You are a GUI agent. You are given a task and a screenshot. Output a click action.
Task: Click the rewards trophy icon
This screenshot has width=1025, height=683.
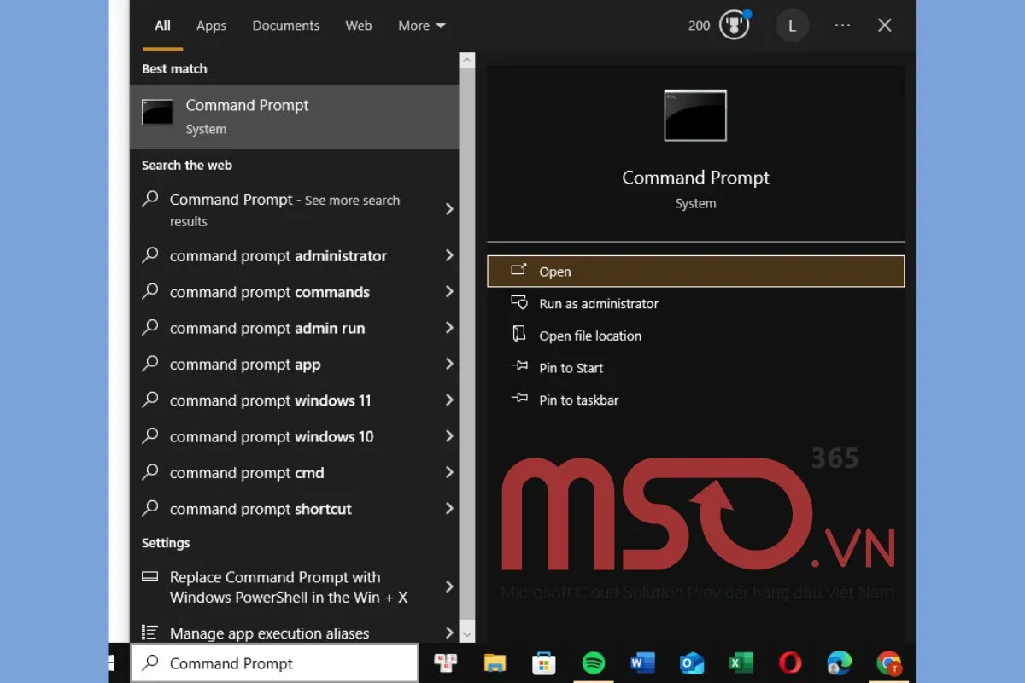point(734,26)
